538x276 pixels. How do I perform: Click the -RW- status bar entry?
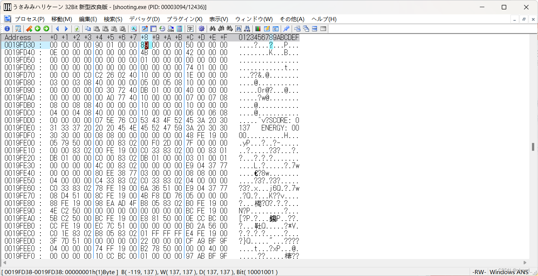pyautogui.click(x=479, y=272)
